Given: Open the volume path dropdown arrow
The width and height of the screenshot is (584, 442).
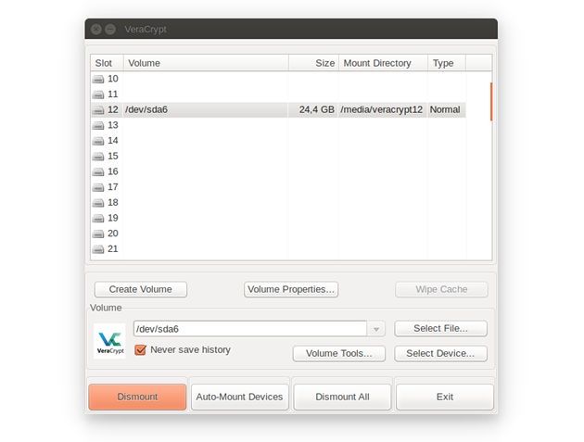Looking at the screenshot, I should click(376, 329).
